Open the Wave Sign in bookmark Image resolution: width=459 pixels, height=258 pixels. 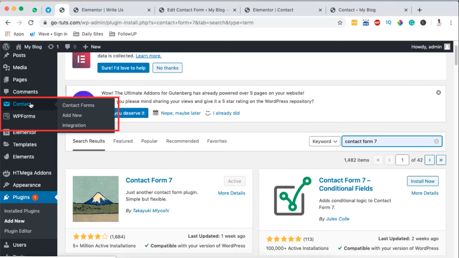[49, 34]
